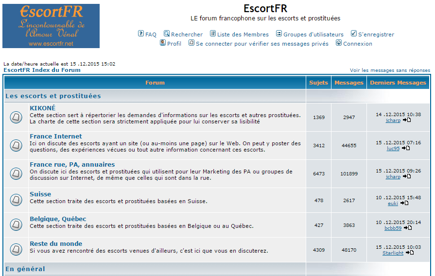The height and width of the screenshot is (276, 435).
Task: Click the Groupes d'utilisateurs icon
Action: (279, 34)
